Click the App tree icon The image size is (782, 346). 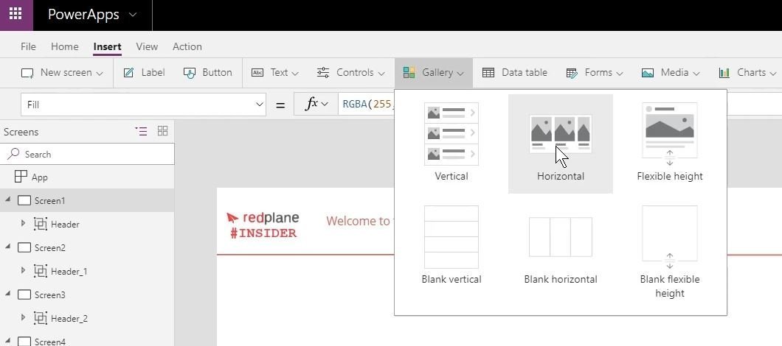21,177
